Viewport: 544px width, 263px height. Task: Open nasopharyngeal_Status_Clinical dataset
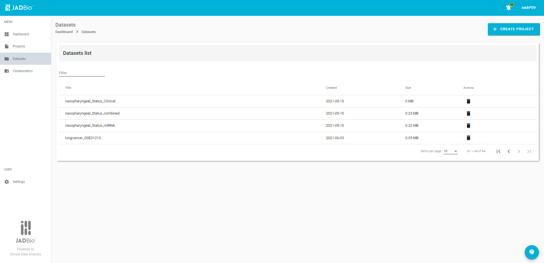click(90, 101)
